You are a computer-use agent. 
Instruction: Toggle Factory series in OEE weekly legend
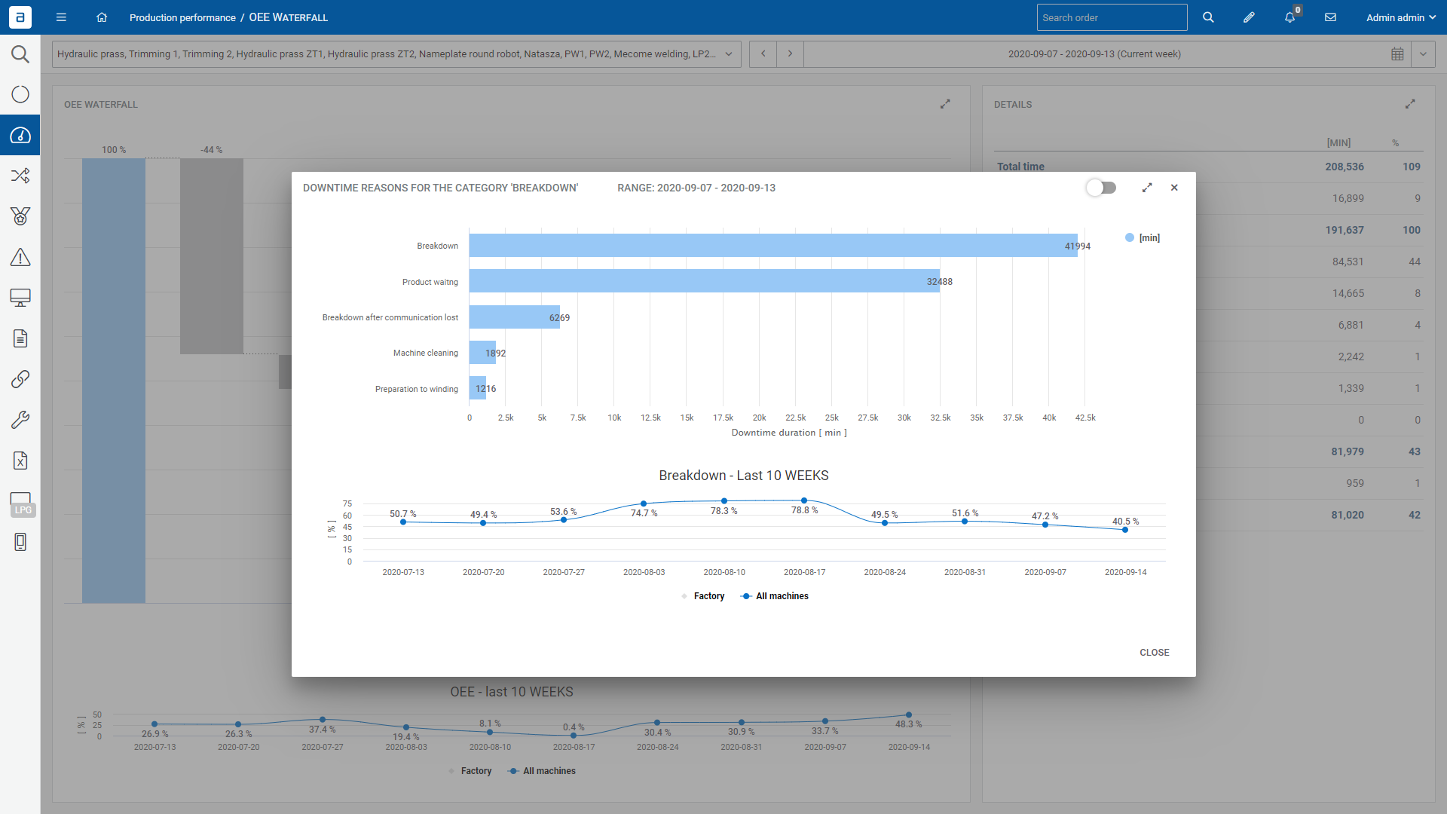coord(470,771)
